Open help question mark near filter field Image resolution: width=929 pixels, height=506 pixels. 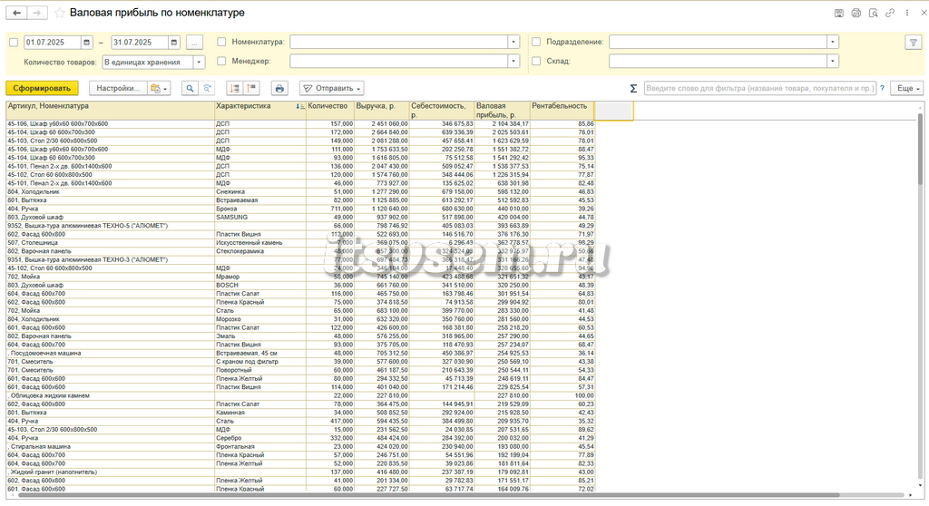pos(882,88)
